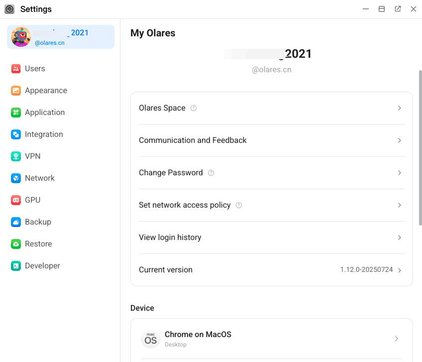Open Communication and Feedback chevron
The width and height of the screenshot is (422, 362).
pos(400,140)
